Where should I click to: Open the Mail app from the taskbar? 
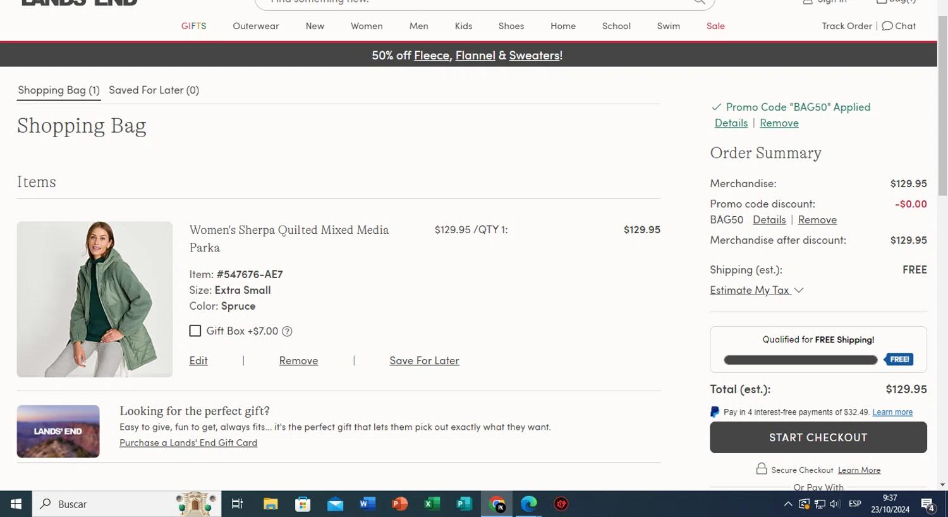coord(335,504)
